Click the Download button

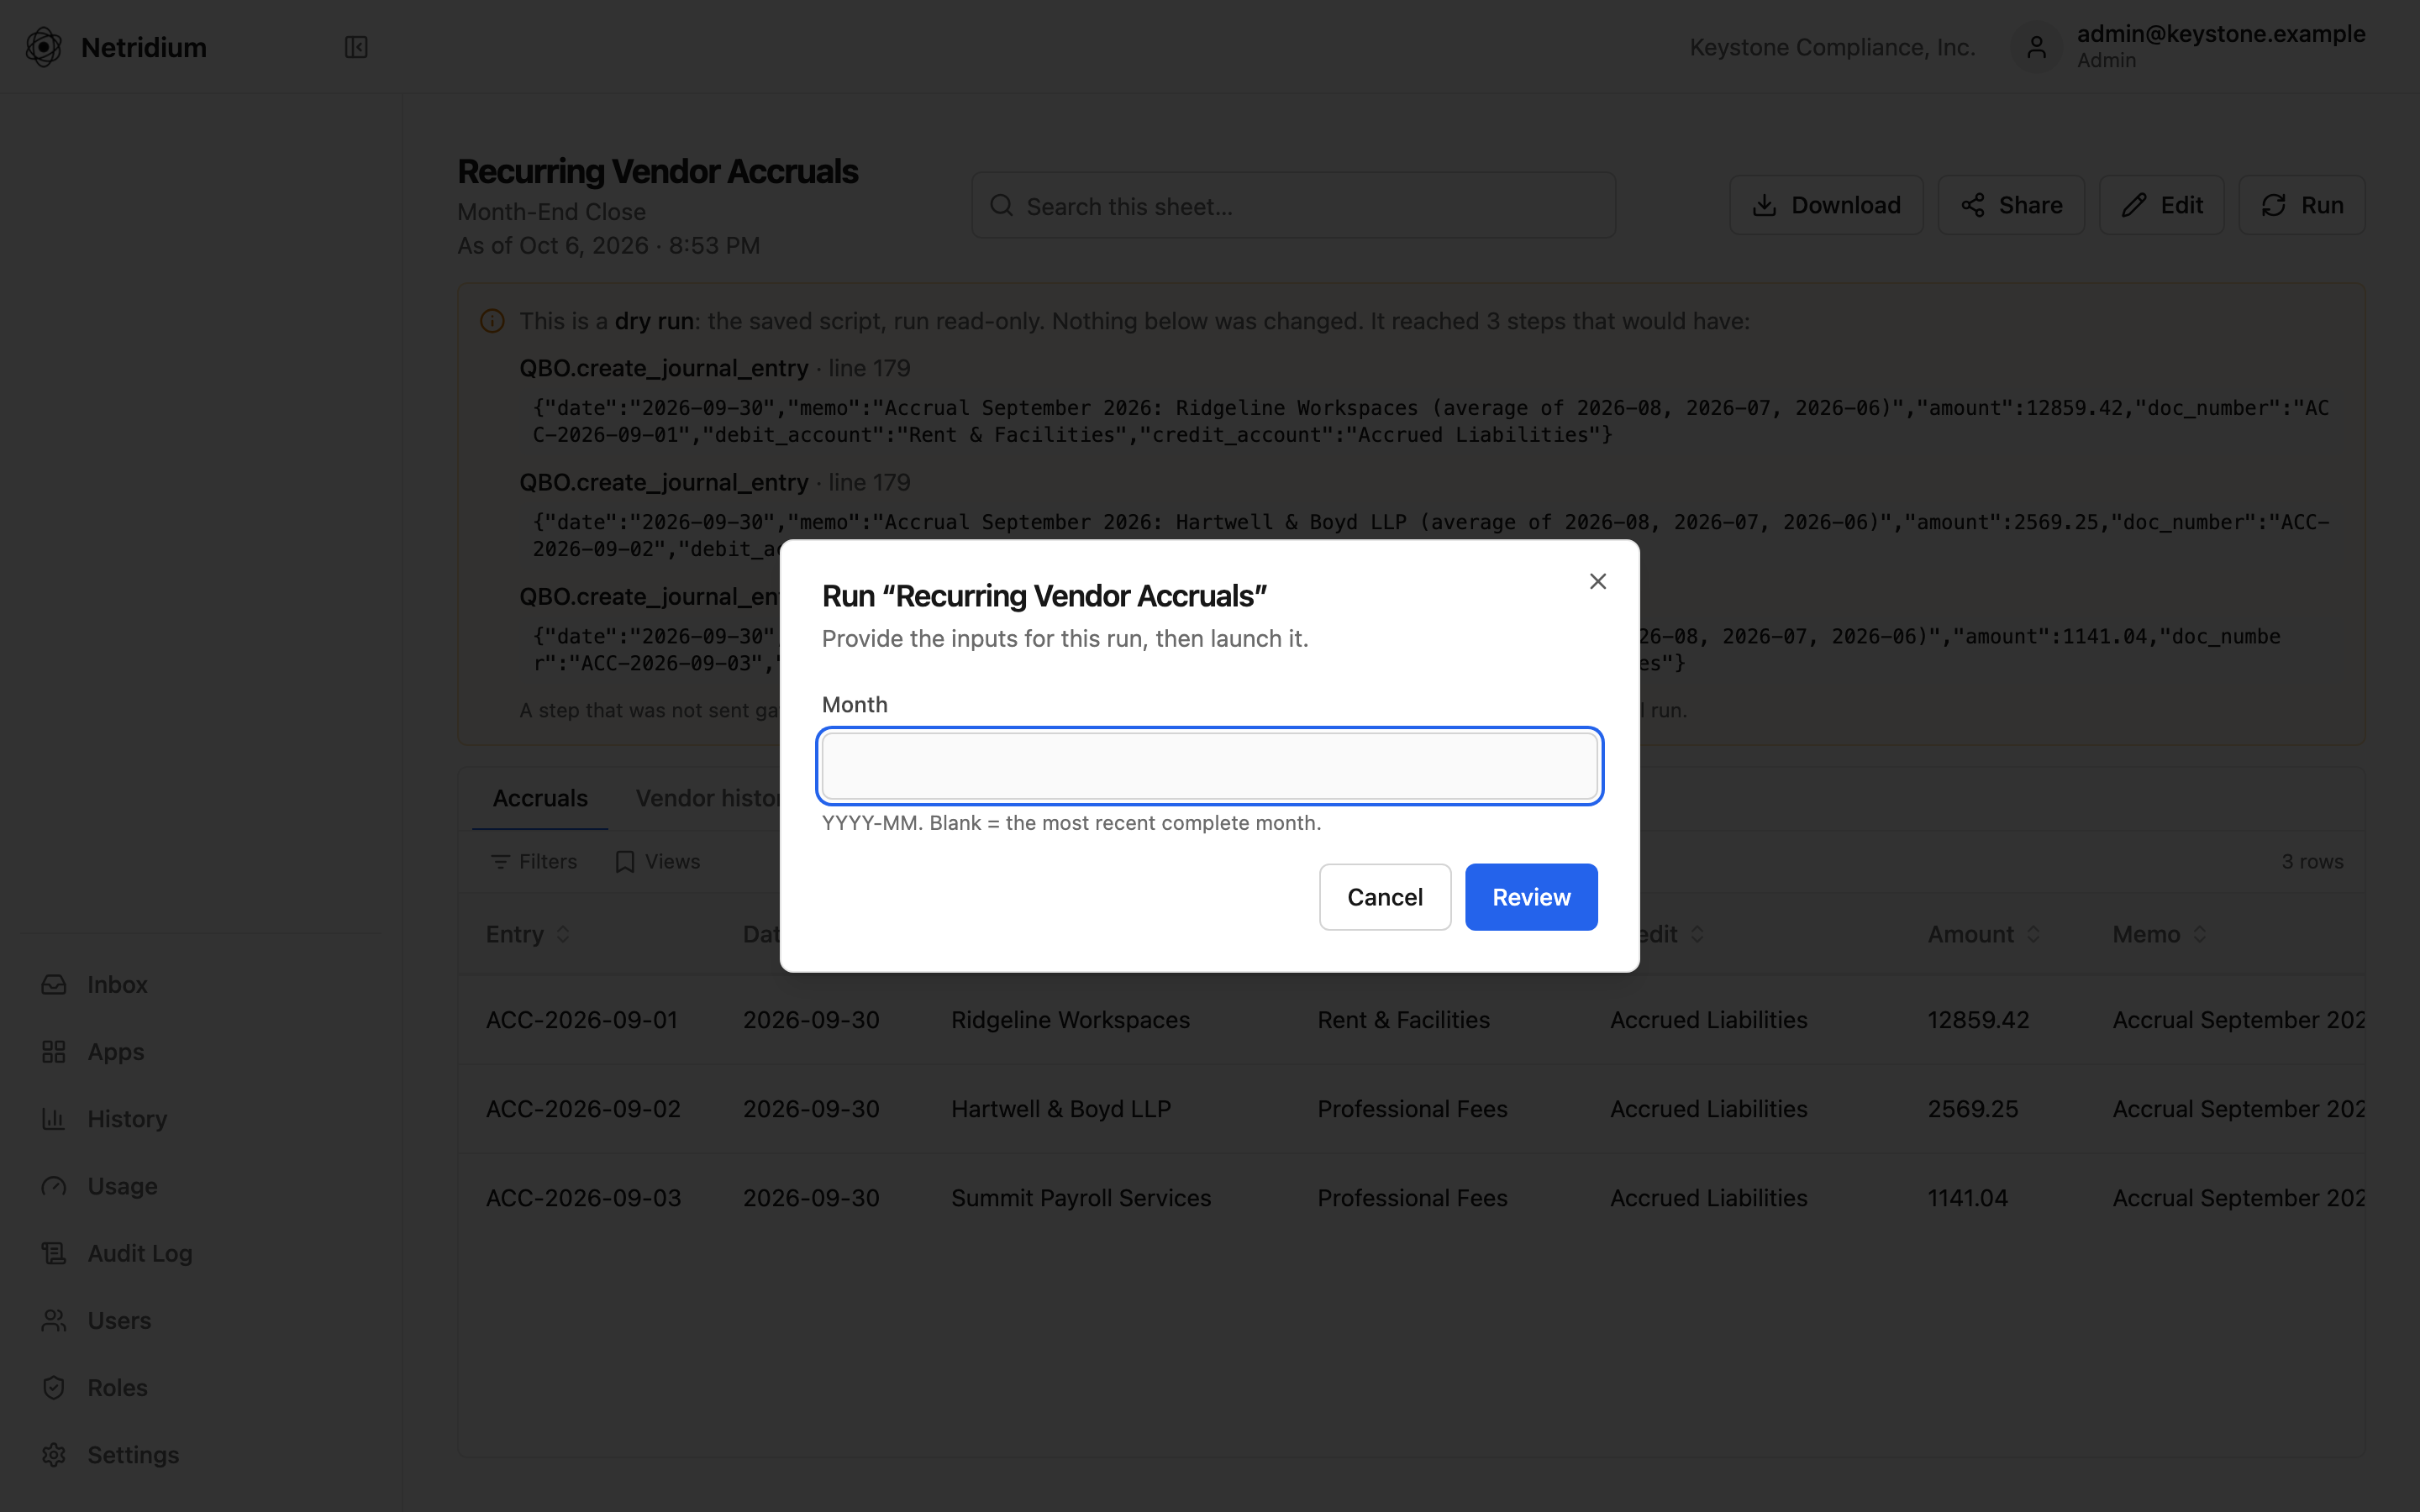tap(1826, 205)
